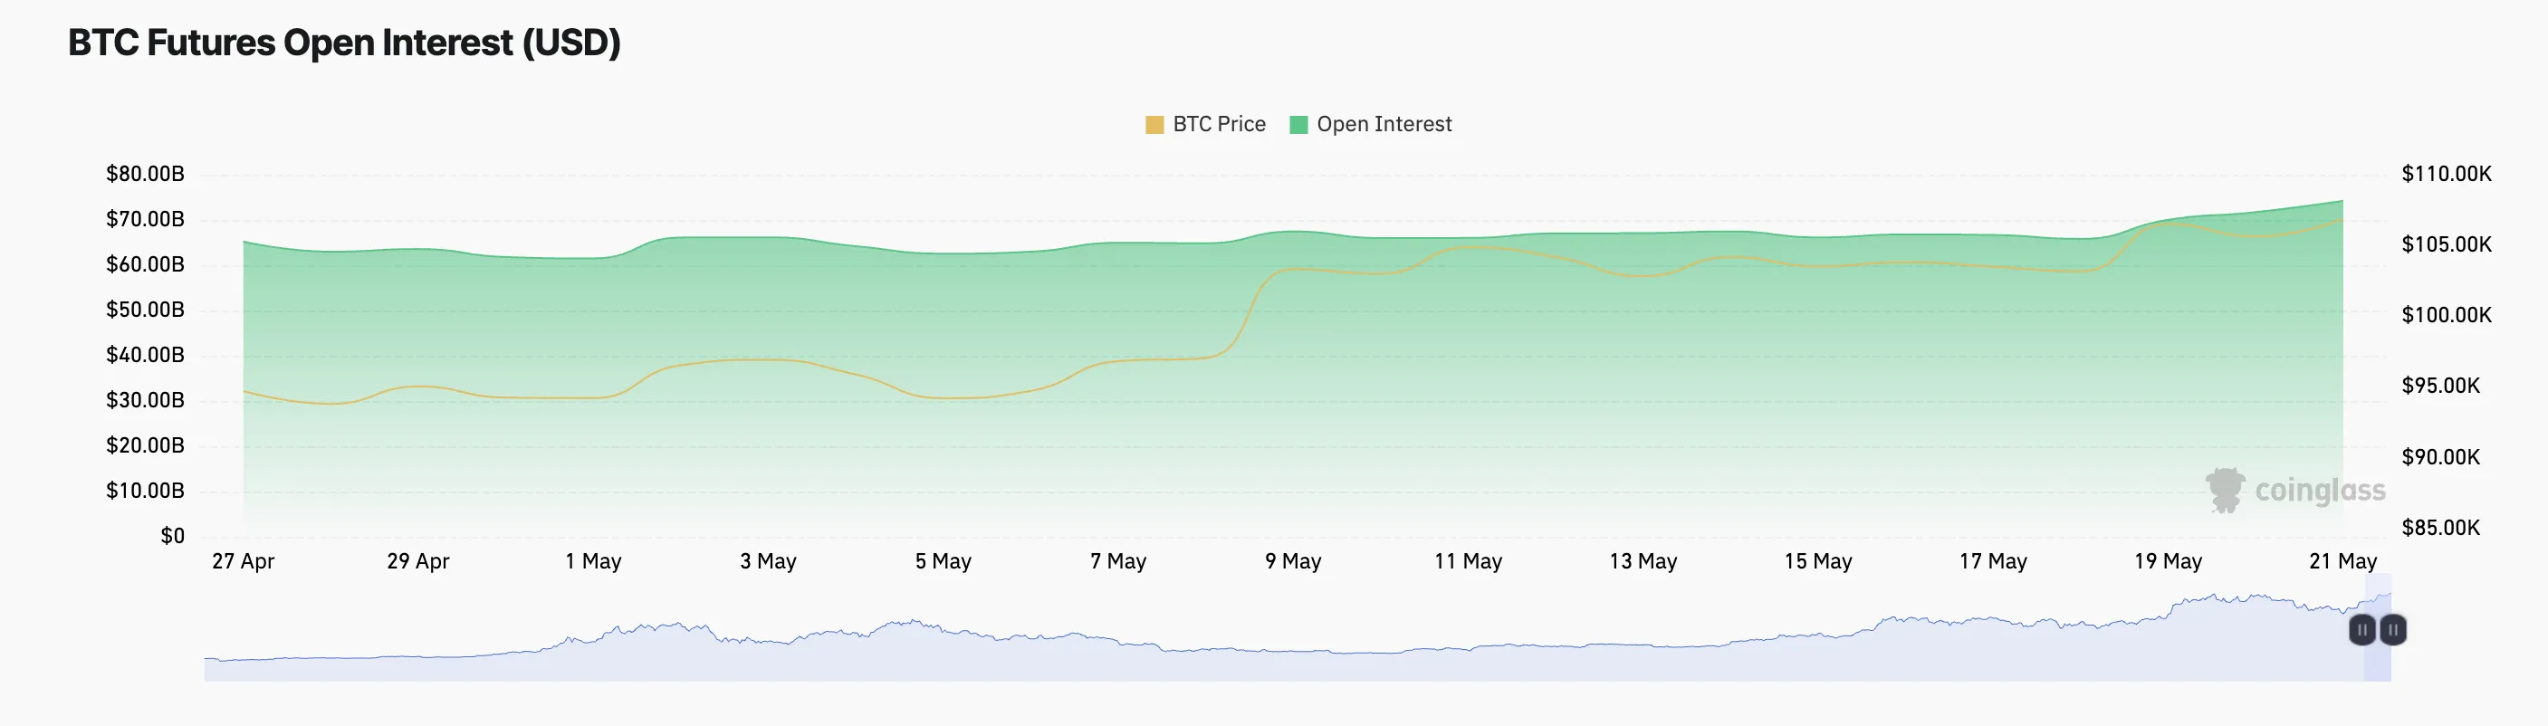Click the coinglass watermark logo icon
Screen dimensions: 2548x726
point(2226,490)
